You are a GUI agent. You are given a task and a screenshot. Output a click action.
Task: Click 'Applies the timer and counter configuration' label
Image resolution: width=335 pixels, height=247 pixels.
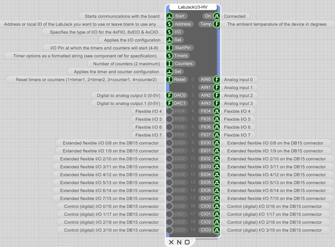click(x=117, y=72)
